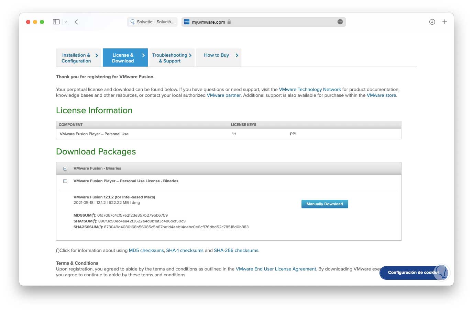The height and width of the screenshot is (311, 473).
Task: Open the VMware Technology Network link
Action: [310, 89]
